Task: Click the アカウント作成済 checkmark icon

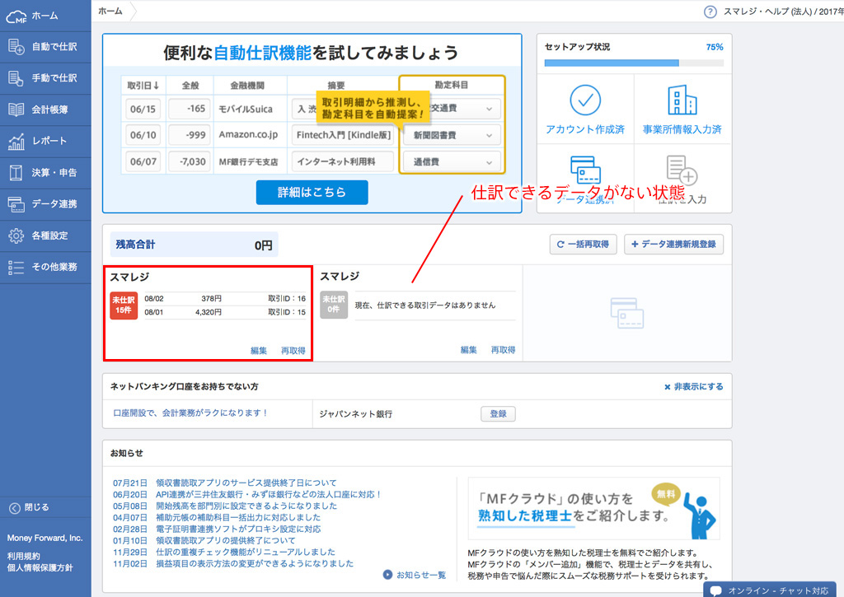Action: [585, 100]
